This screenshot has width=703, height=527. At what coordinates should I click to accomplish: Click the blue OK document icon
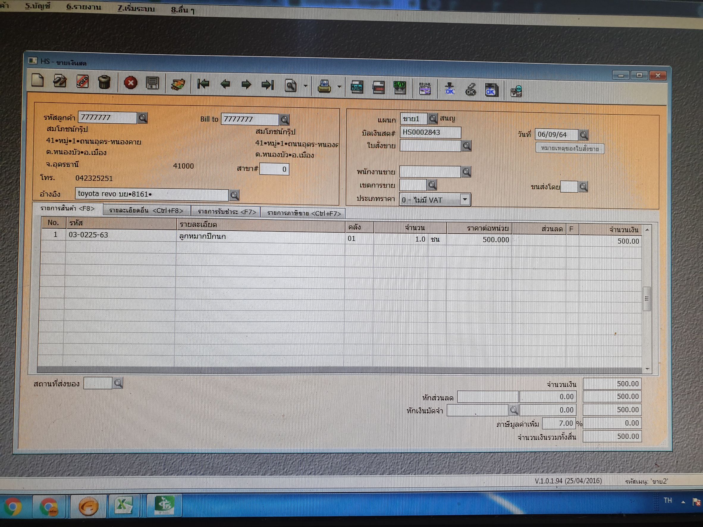(491, 90)
